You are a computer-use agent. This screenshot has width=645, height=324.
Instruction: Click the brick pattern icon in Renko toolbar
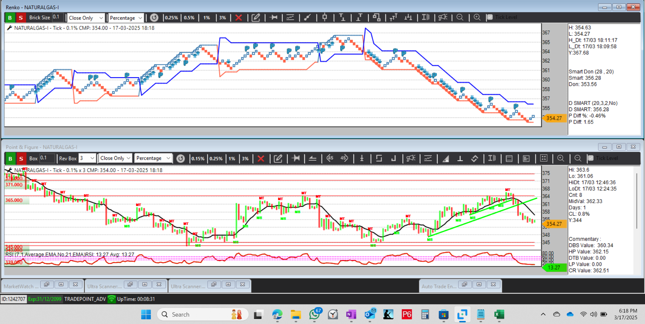coord(376,17)
